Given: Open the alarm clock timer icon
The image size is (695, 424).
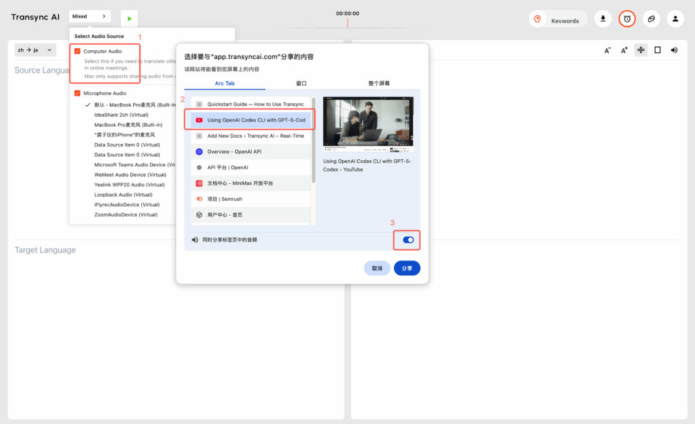Looking at the screenshot, I should [627, 19].
